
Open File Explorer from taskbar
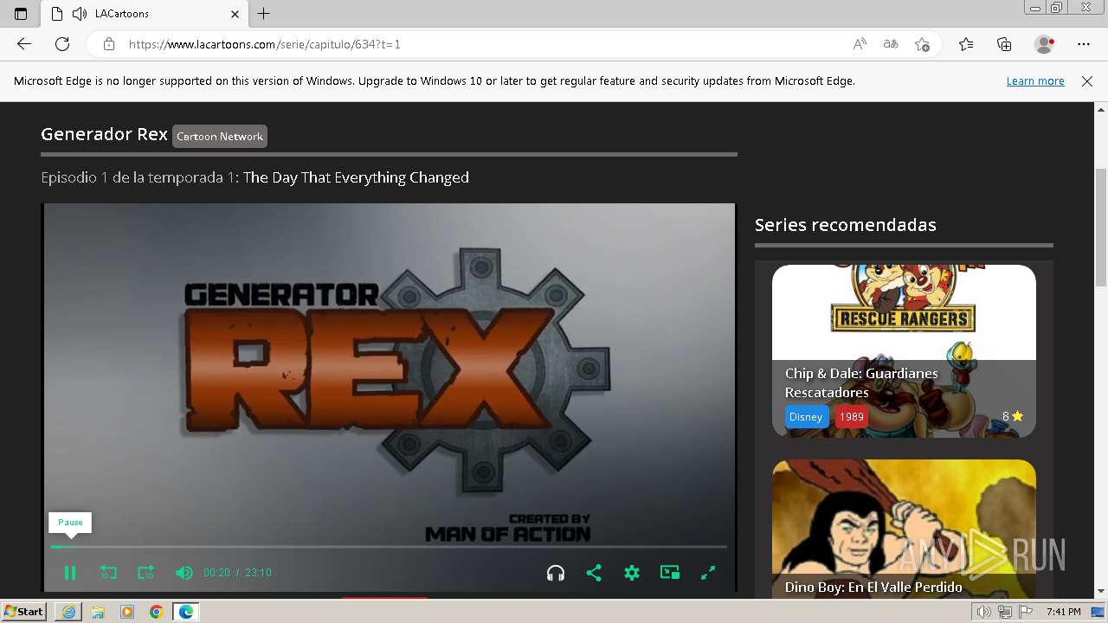98,612
